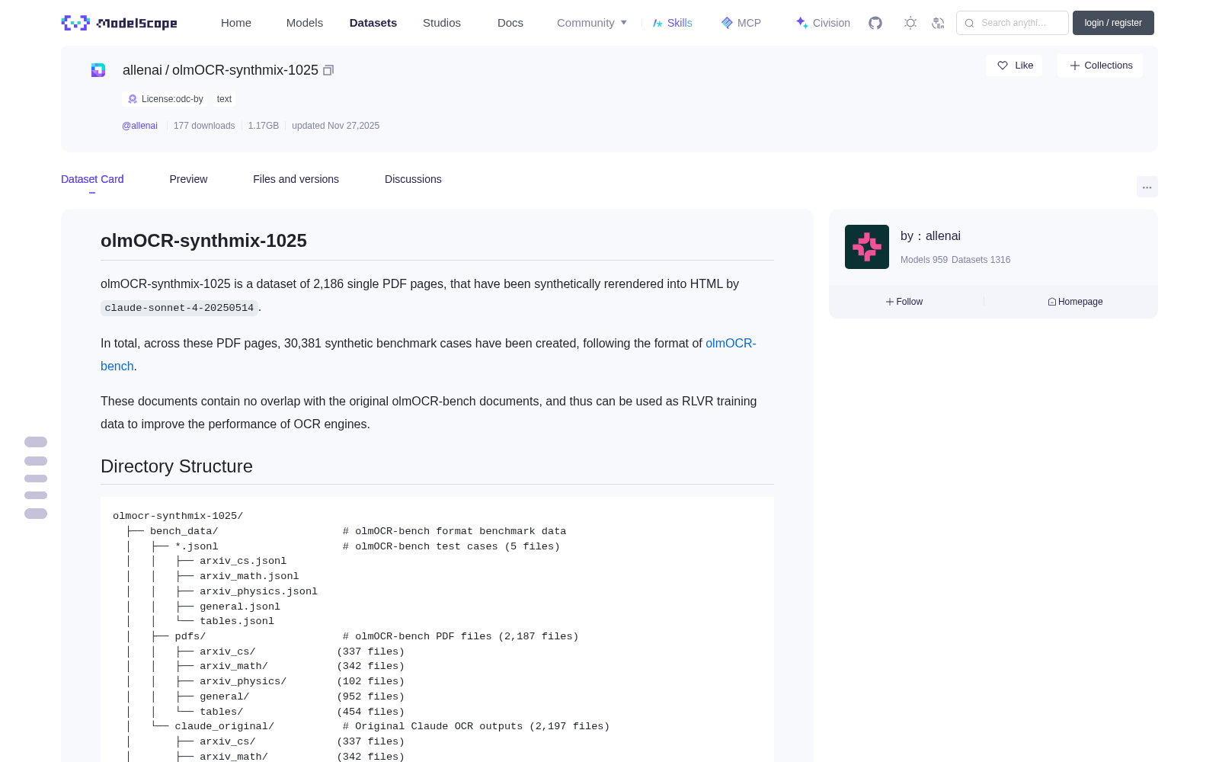1219x762 pixels.
Task: Switch to the Discussions tab
Action: pyautogui.click(x=413, y=179)
